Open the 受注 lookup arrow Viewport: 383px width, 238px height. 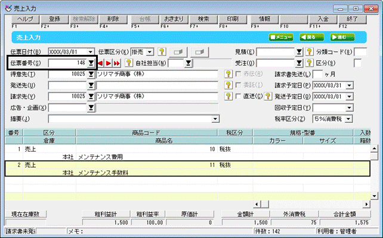click(299, 63)
